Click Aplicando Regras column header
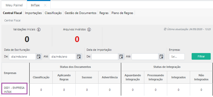Image resolution: width=213 pixels, height=97 pixels. click(x=64, y=77)
